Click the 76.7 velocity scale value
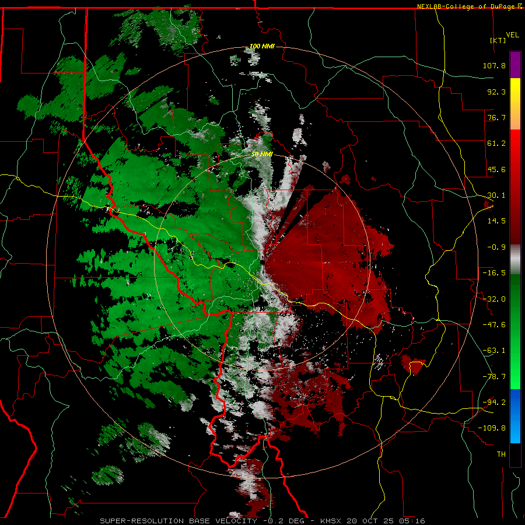Screen dimensions: 525x525 coord(496,117)
